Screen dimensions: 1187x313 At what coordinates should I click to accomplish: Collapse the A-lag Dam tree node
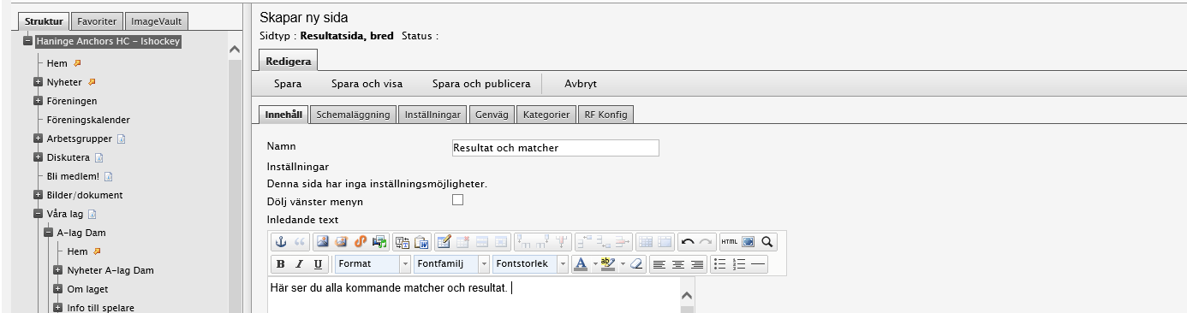(x=48, y=233)
